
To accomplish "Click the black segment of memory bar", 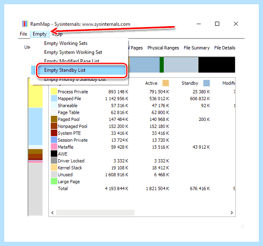I will coord(217,65).
